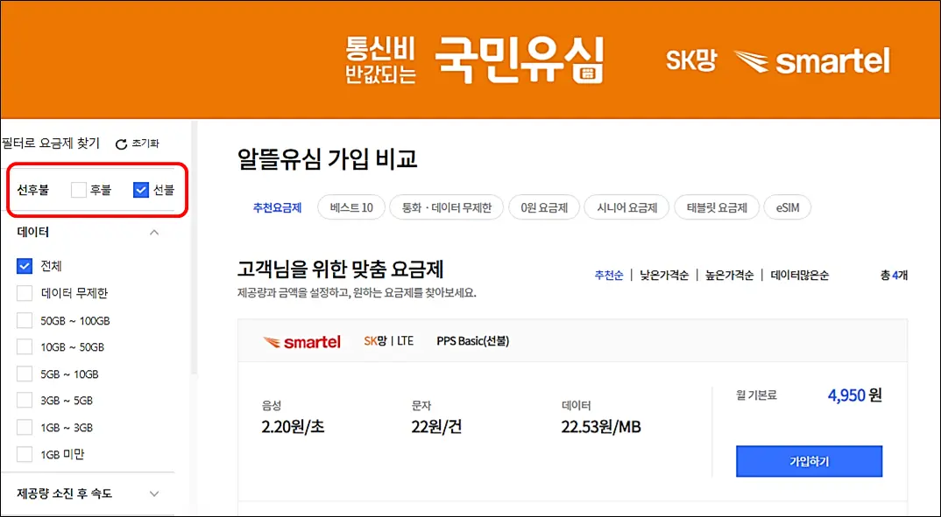The height and width of the screenshot is (517, 941).
Task: Switch to the 베스트 10 tab
Action: pos(350,206)
